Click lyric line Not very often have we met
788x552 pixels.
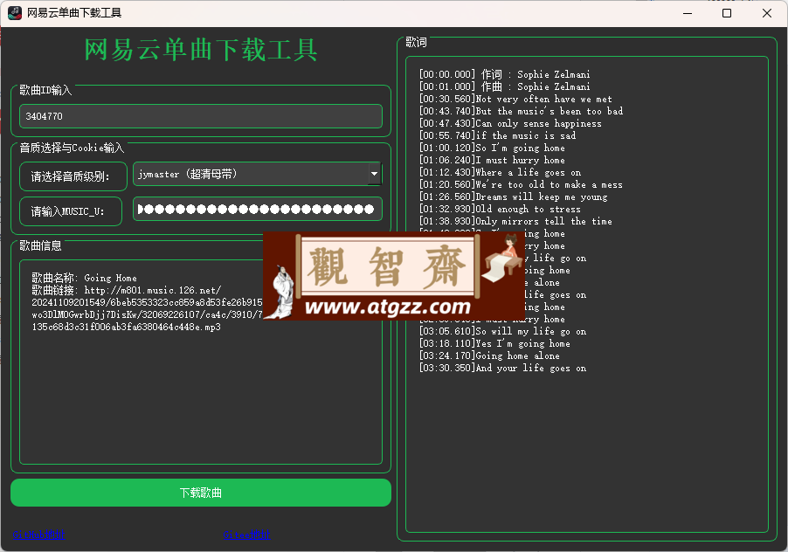515,99
